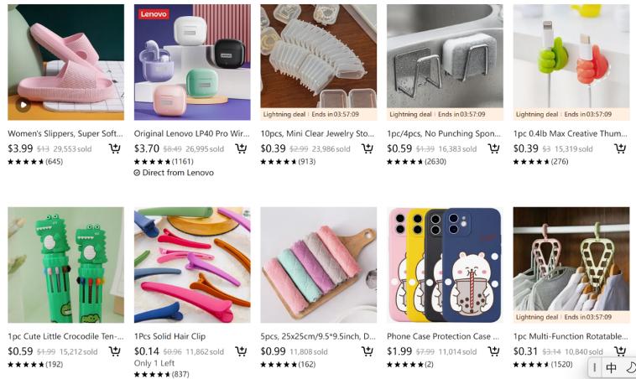Play the pink slippers product video
The image size is (636, 379).
23,106
